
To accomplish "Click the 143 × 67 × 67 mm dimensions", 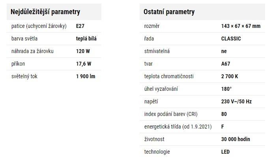I will 241,26.
